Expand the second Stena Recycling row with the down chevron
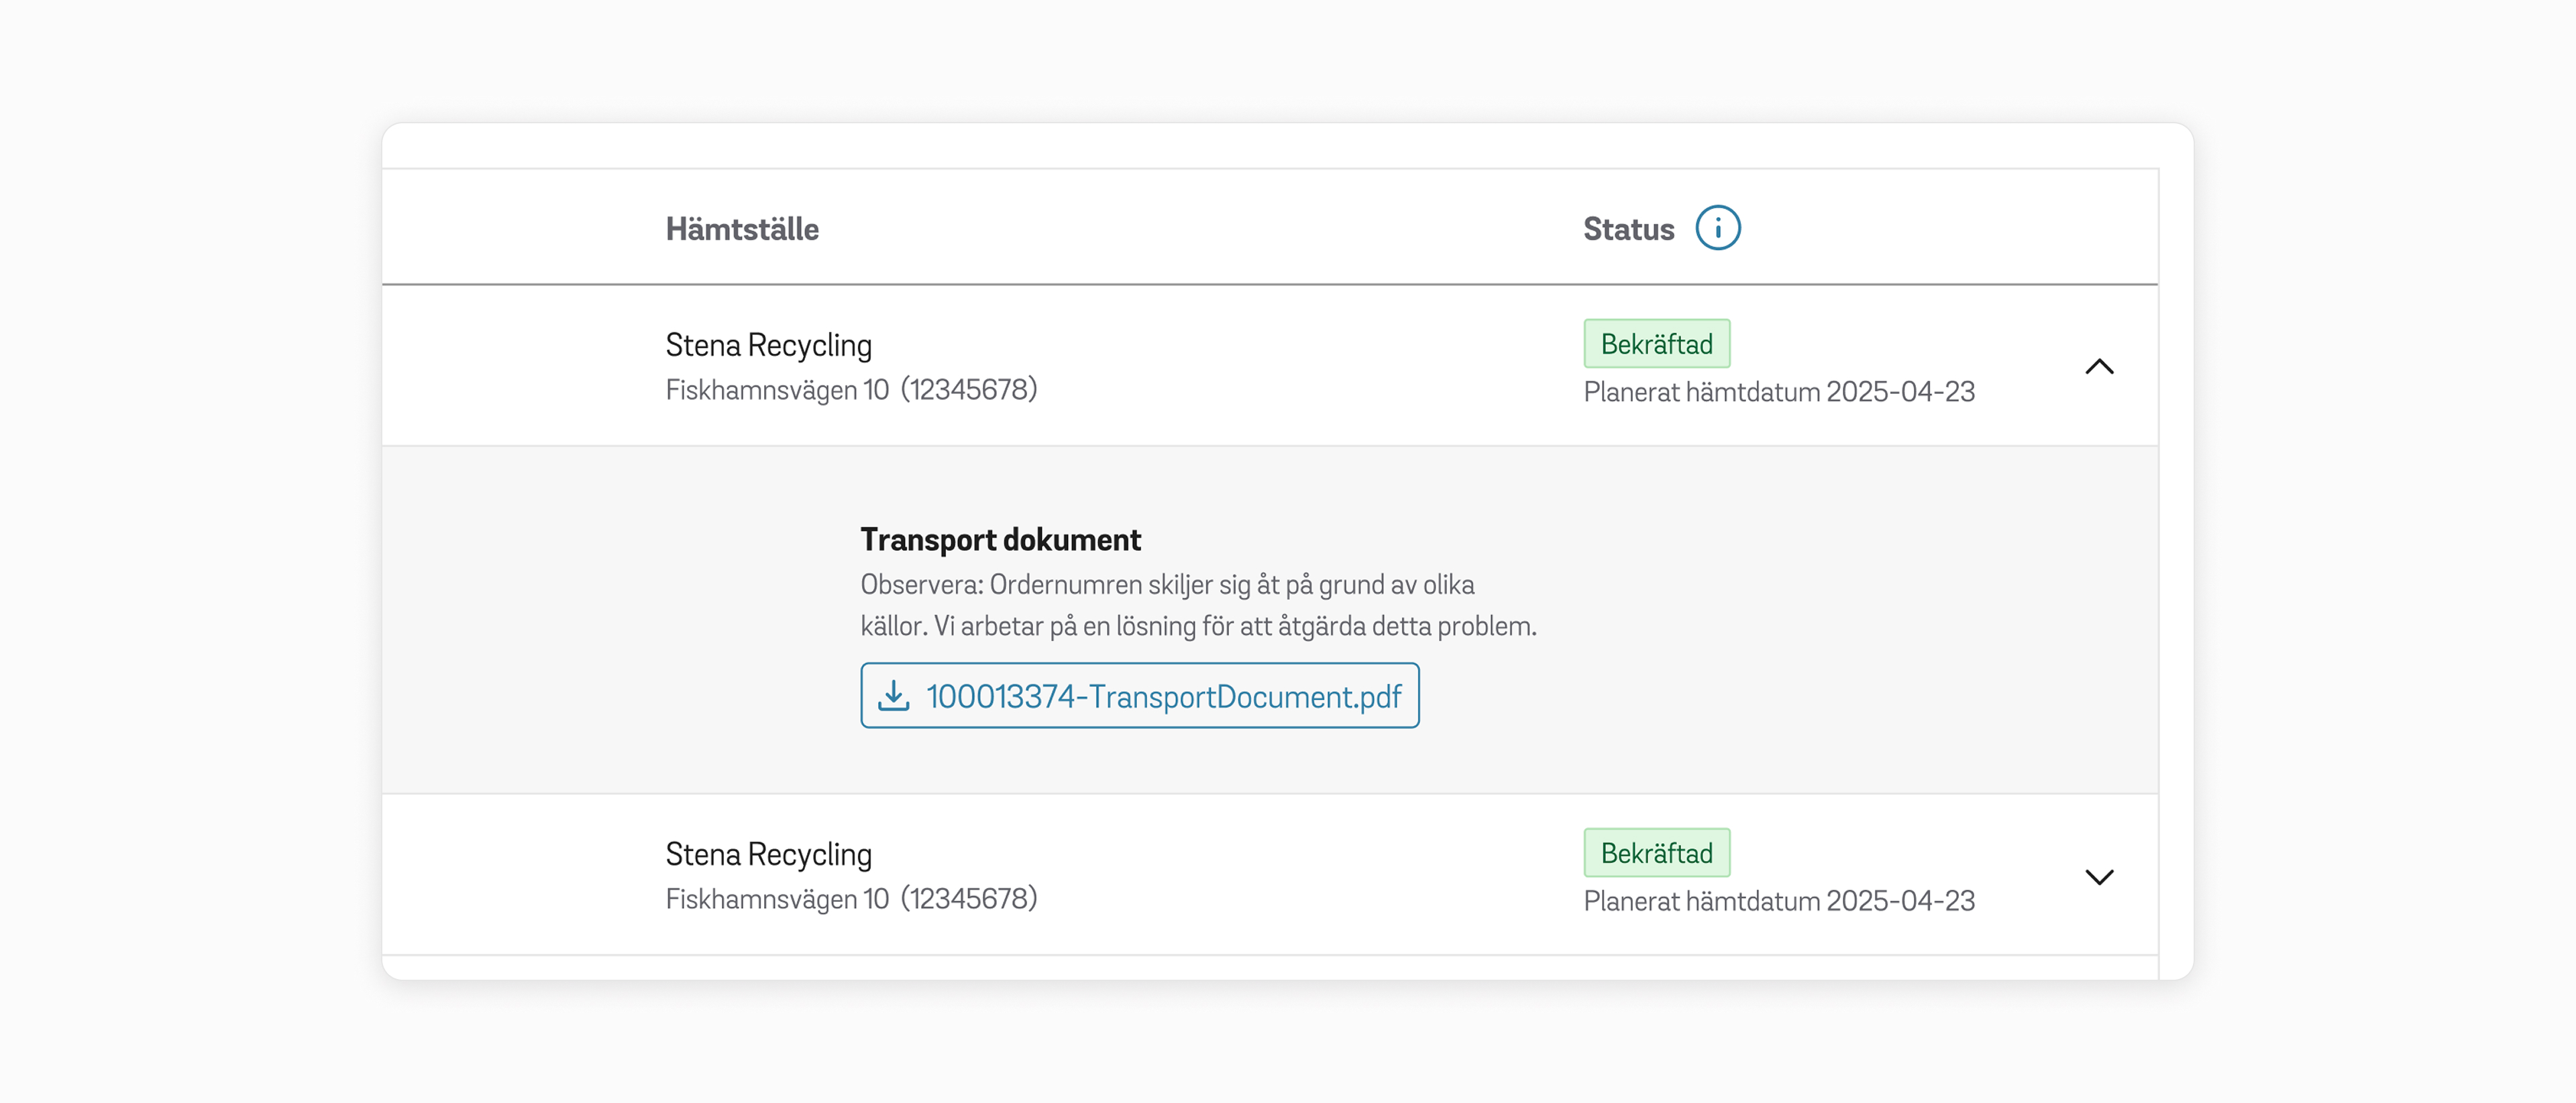This screenshot has height=1103, width=2576. [2098, 877]
